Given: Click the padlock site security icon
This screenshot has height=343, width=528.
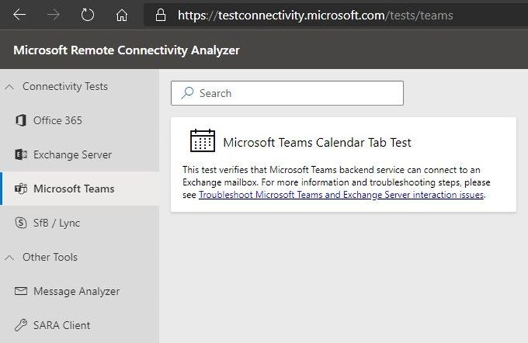Looking at the screenshot, I should (x=161, y=15).
